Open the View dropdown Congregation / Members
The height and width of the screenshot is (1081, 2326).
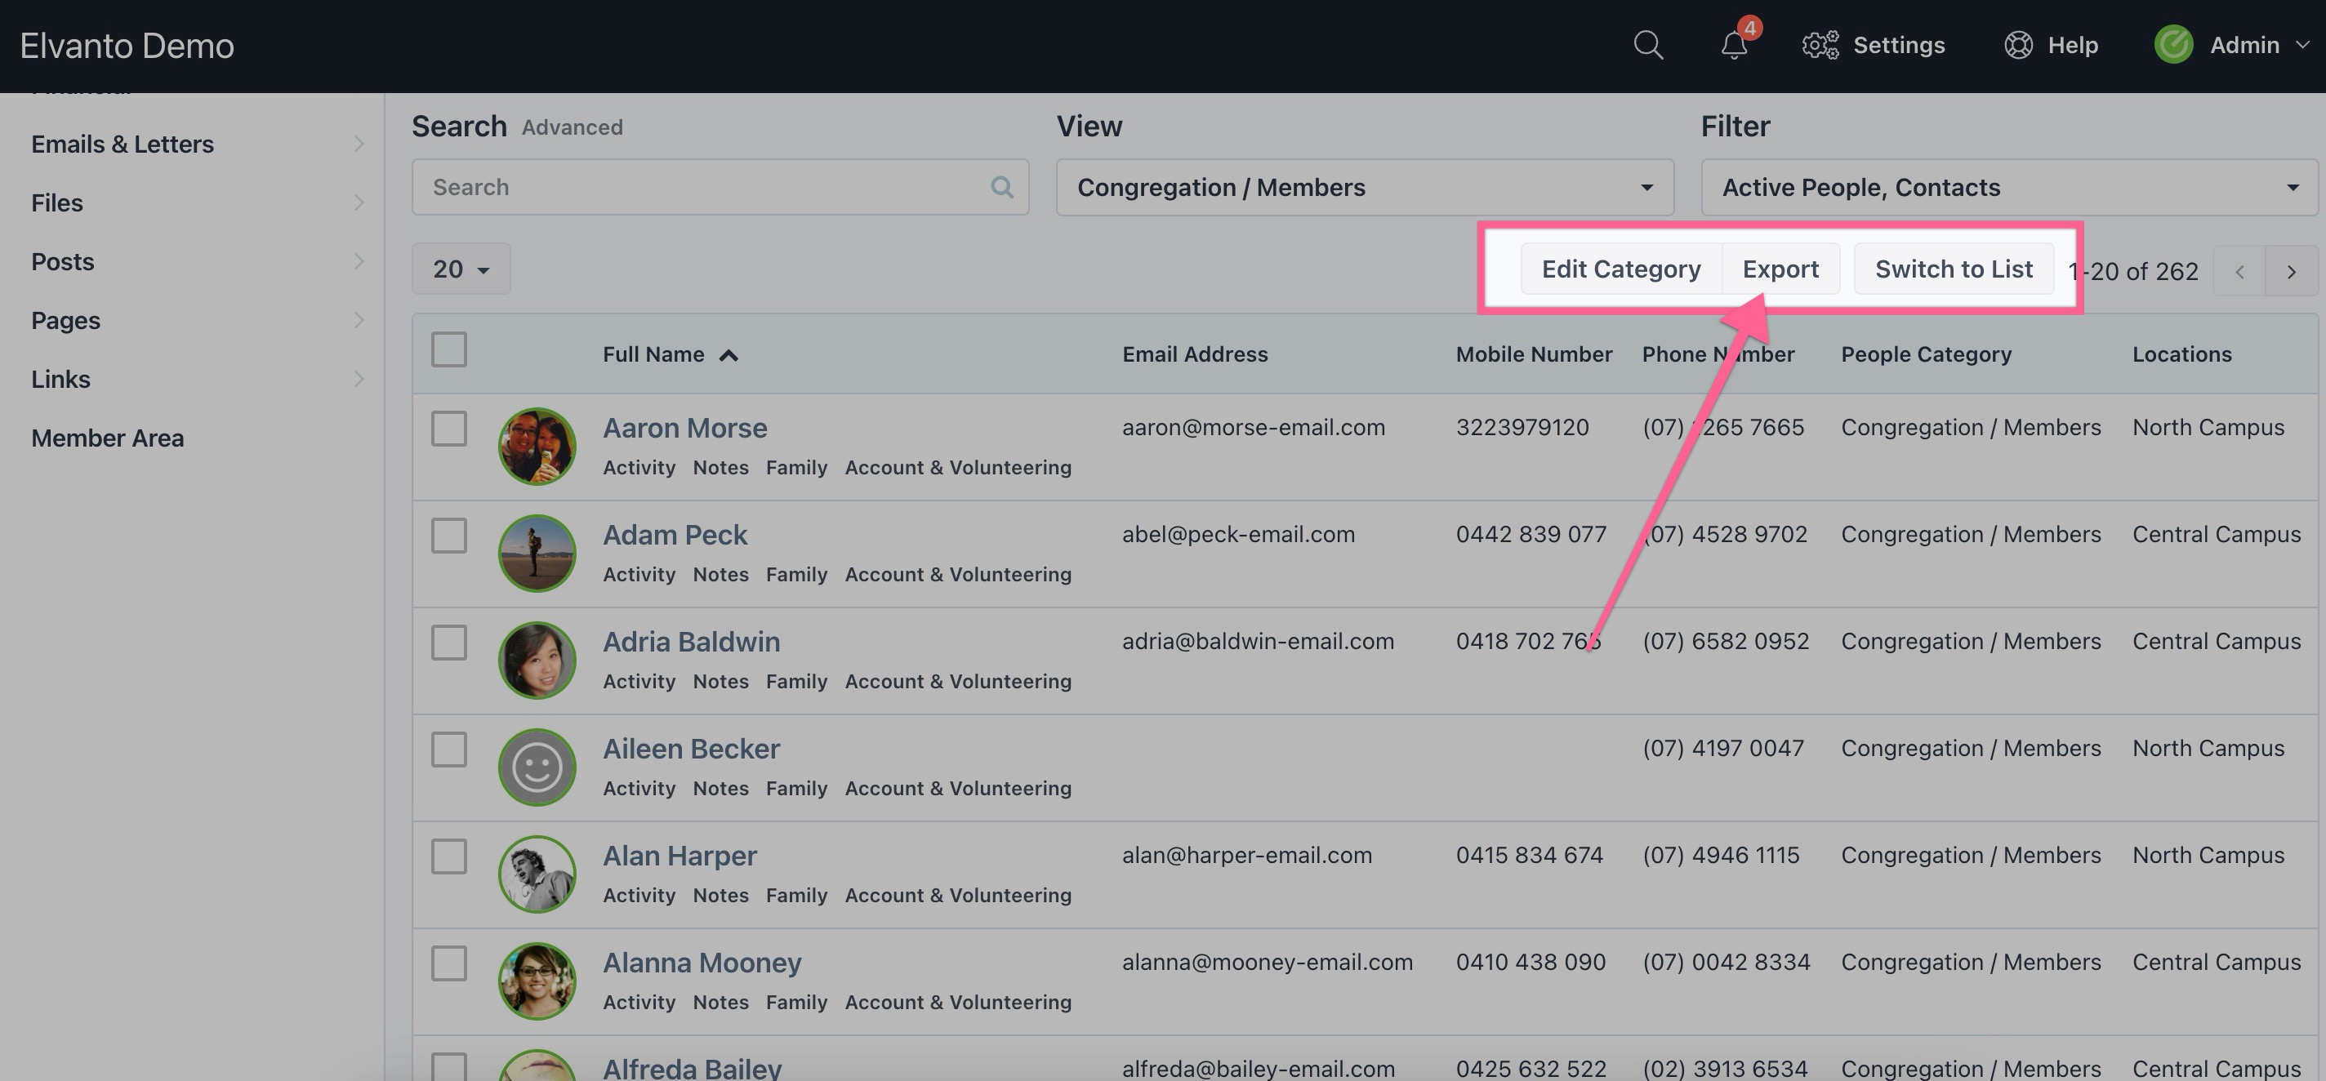coord(1365,187)
